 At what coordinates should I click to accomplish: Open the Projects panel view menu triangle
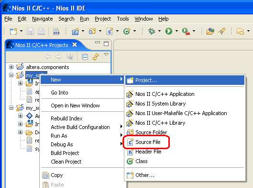click(106, 55)
